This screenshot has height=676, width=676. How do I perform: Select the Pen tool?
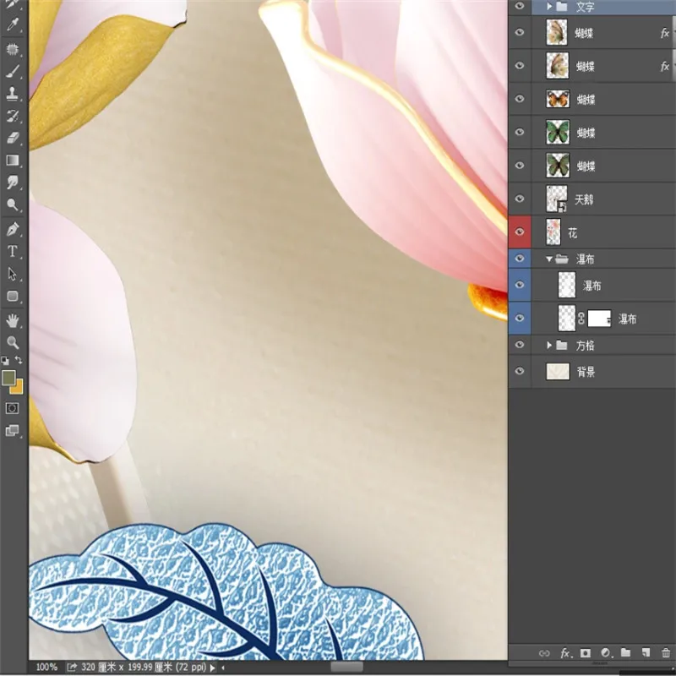(13, 229)
